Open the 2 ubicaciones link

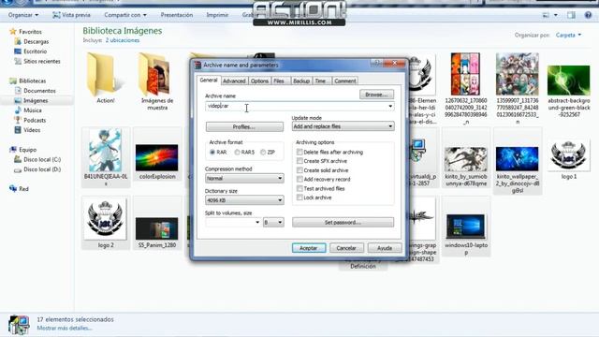pos(123,40)
